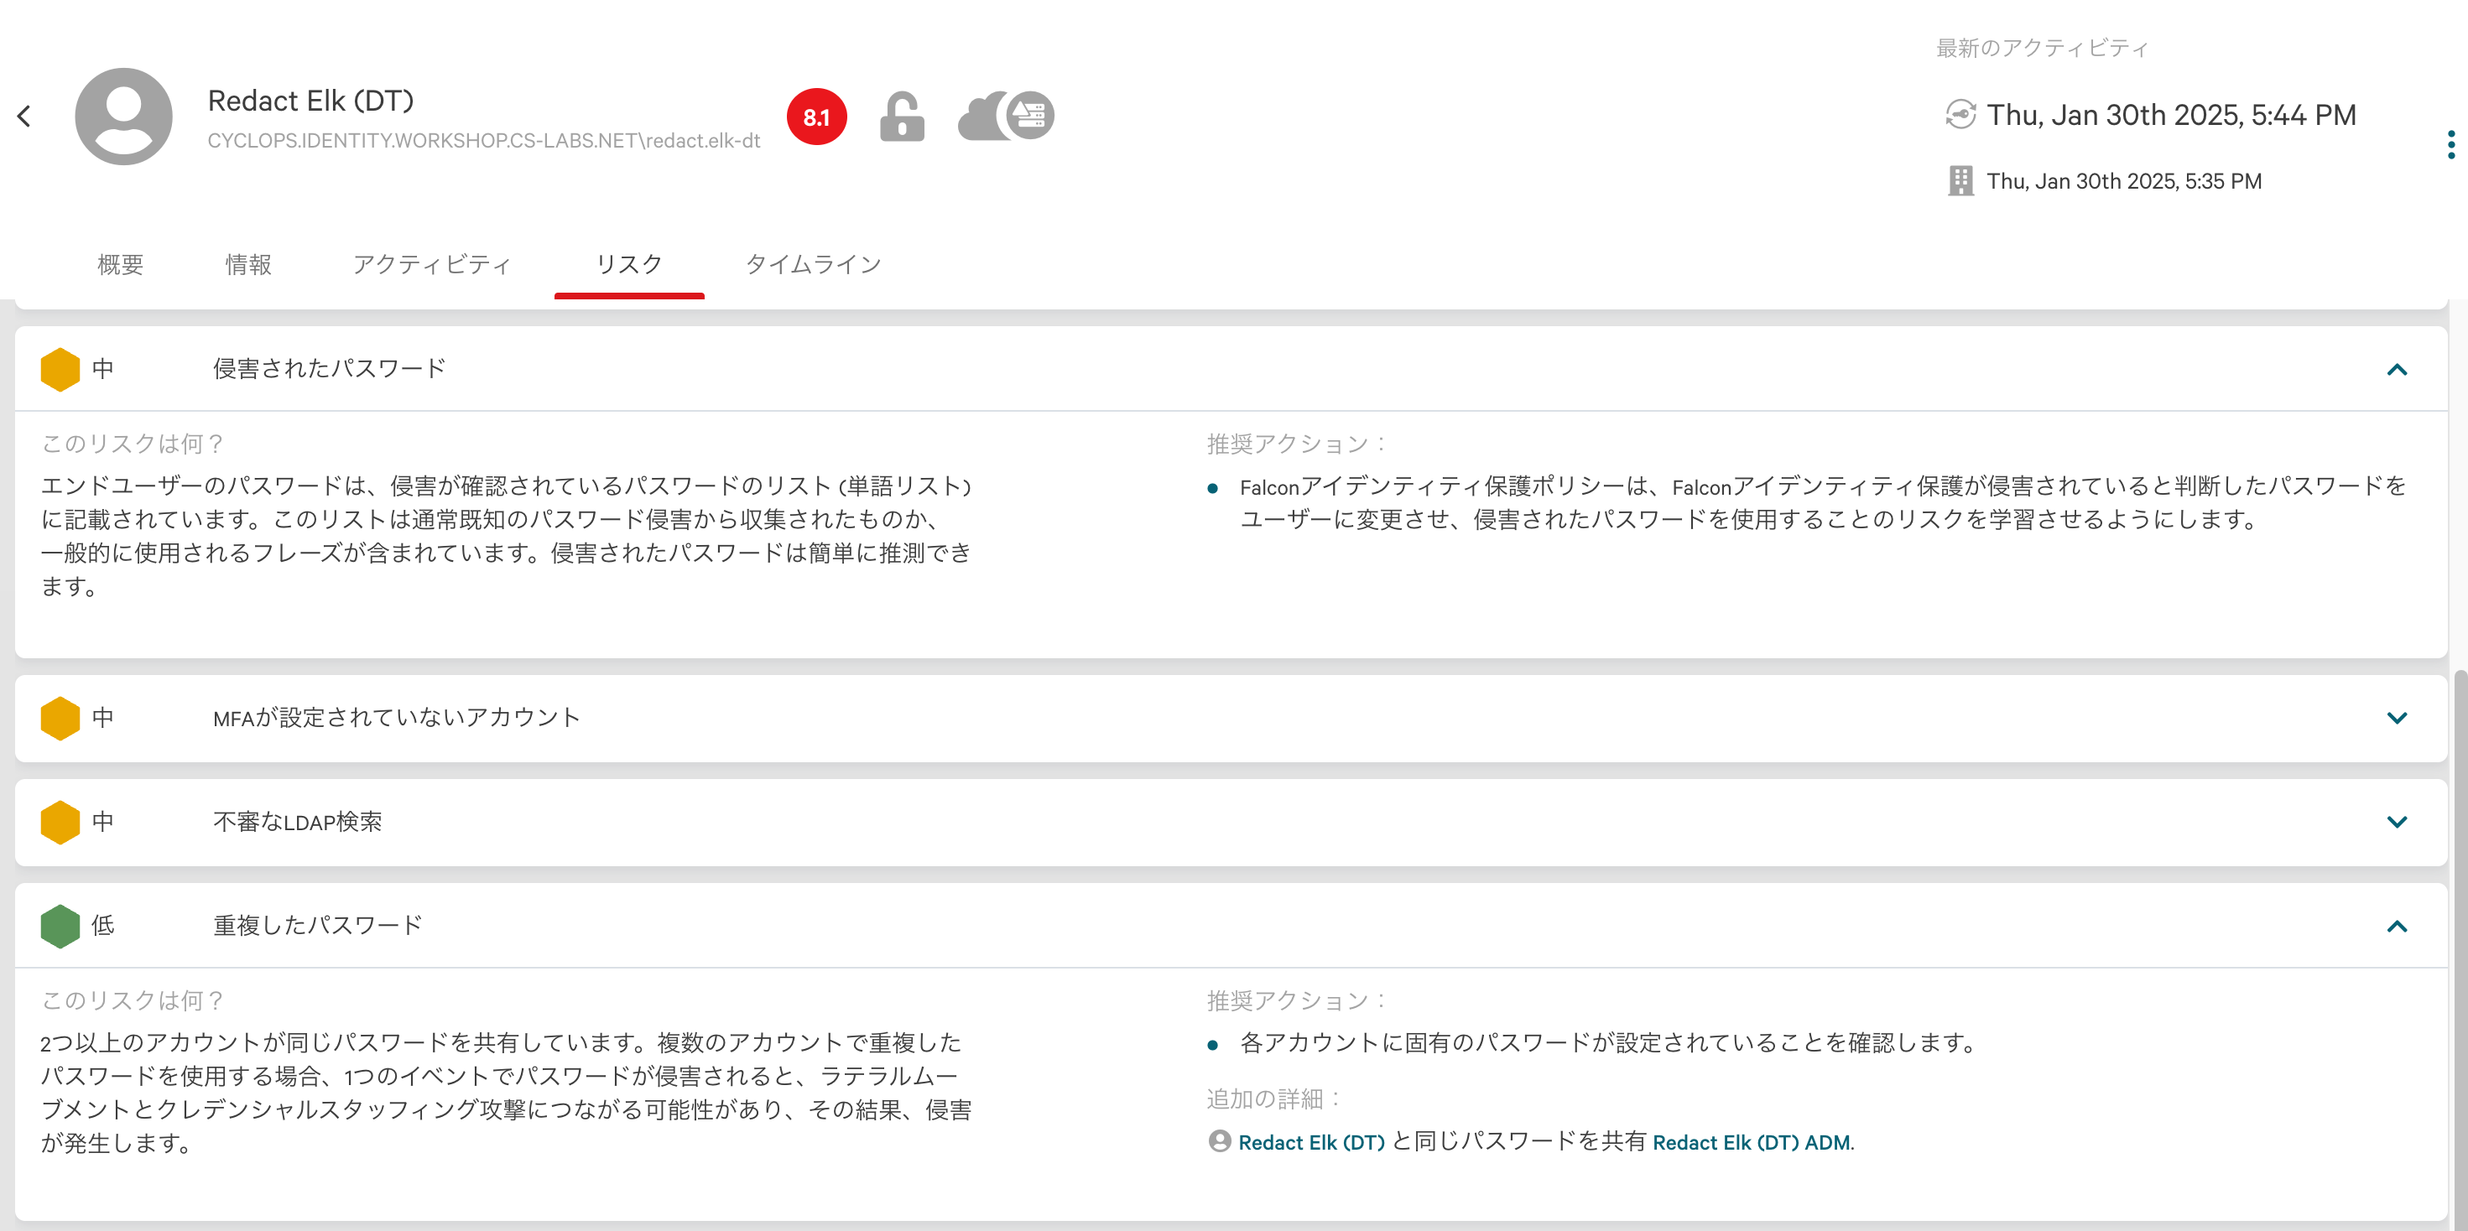Viewport: 2468px width, 1231px height.
Task: Open the three-dot more options menu
Action: click(2450, 145)
